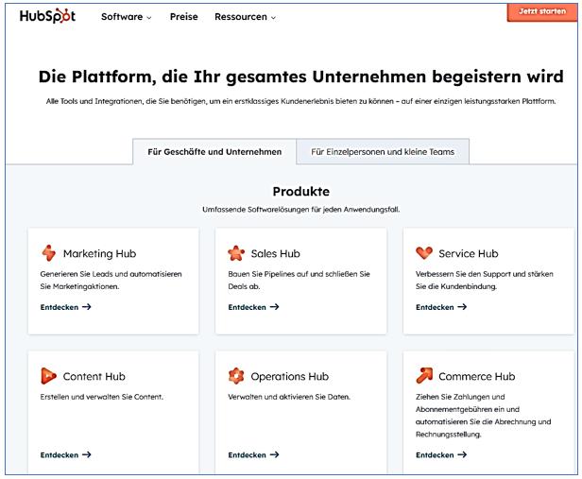
Task: Follow Entdecken link under Commerce Hub
Action: point(440,454)
